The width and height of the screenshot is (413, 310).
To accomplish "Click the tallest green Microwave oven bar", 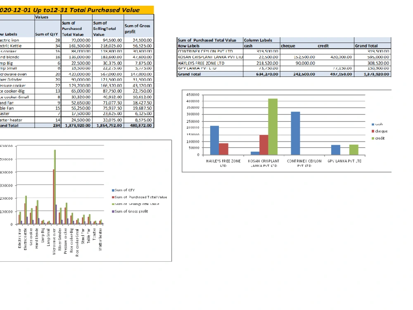I will (55, 187).
